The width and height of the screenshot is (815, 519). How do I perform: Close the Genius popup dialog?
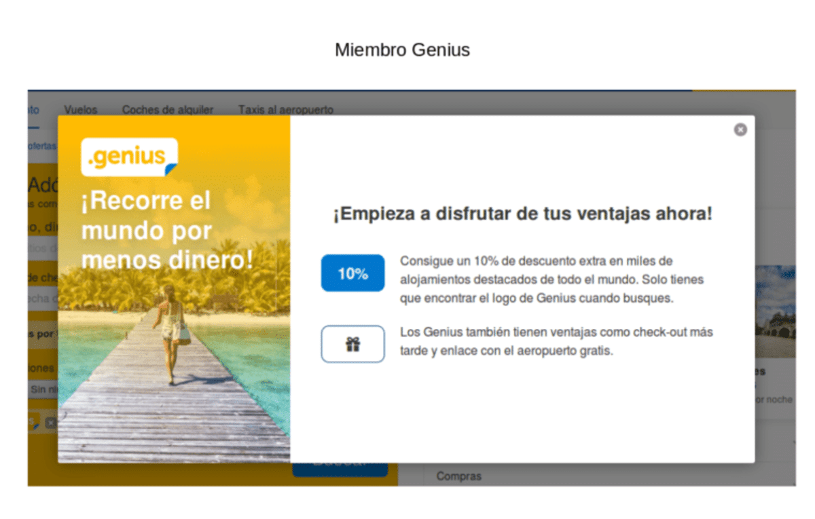(740, 130)
